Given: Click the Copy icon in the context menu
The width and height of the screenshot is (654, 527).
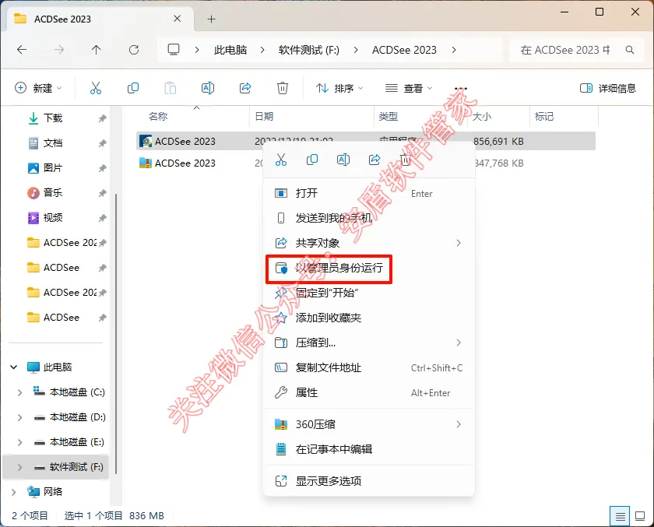Looking at the screenshot, I should coord(312,160).
